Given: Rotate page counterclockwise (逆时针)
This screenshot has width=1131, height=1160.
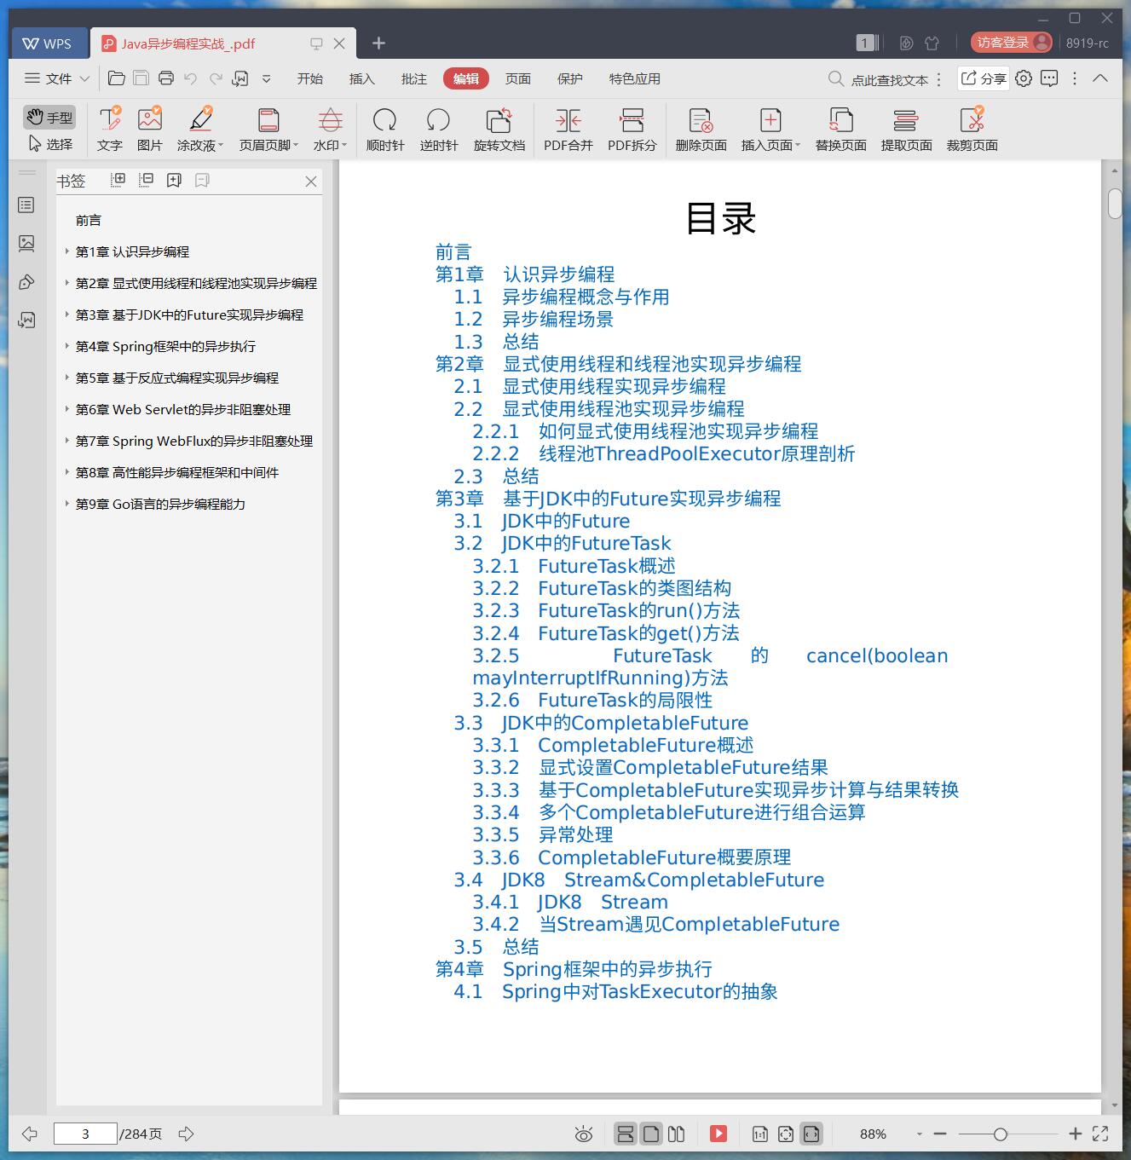Looking at the screenshot, I should tap(439, 130).
